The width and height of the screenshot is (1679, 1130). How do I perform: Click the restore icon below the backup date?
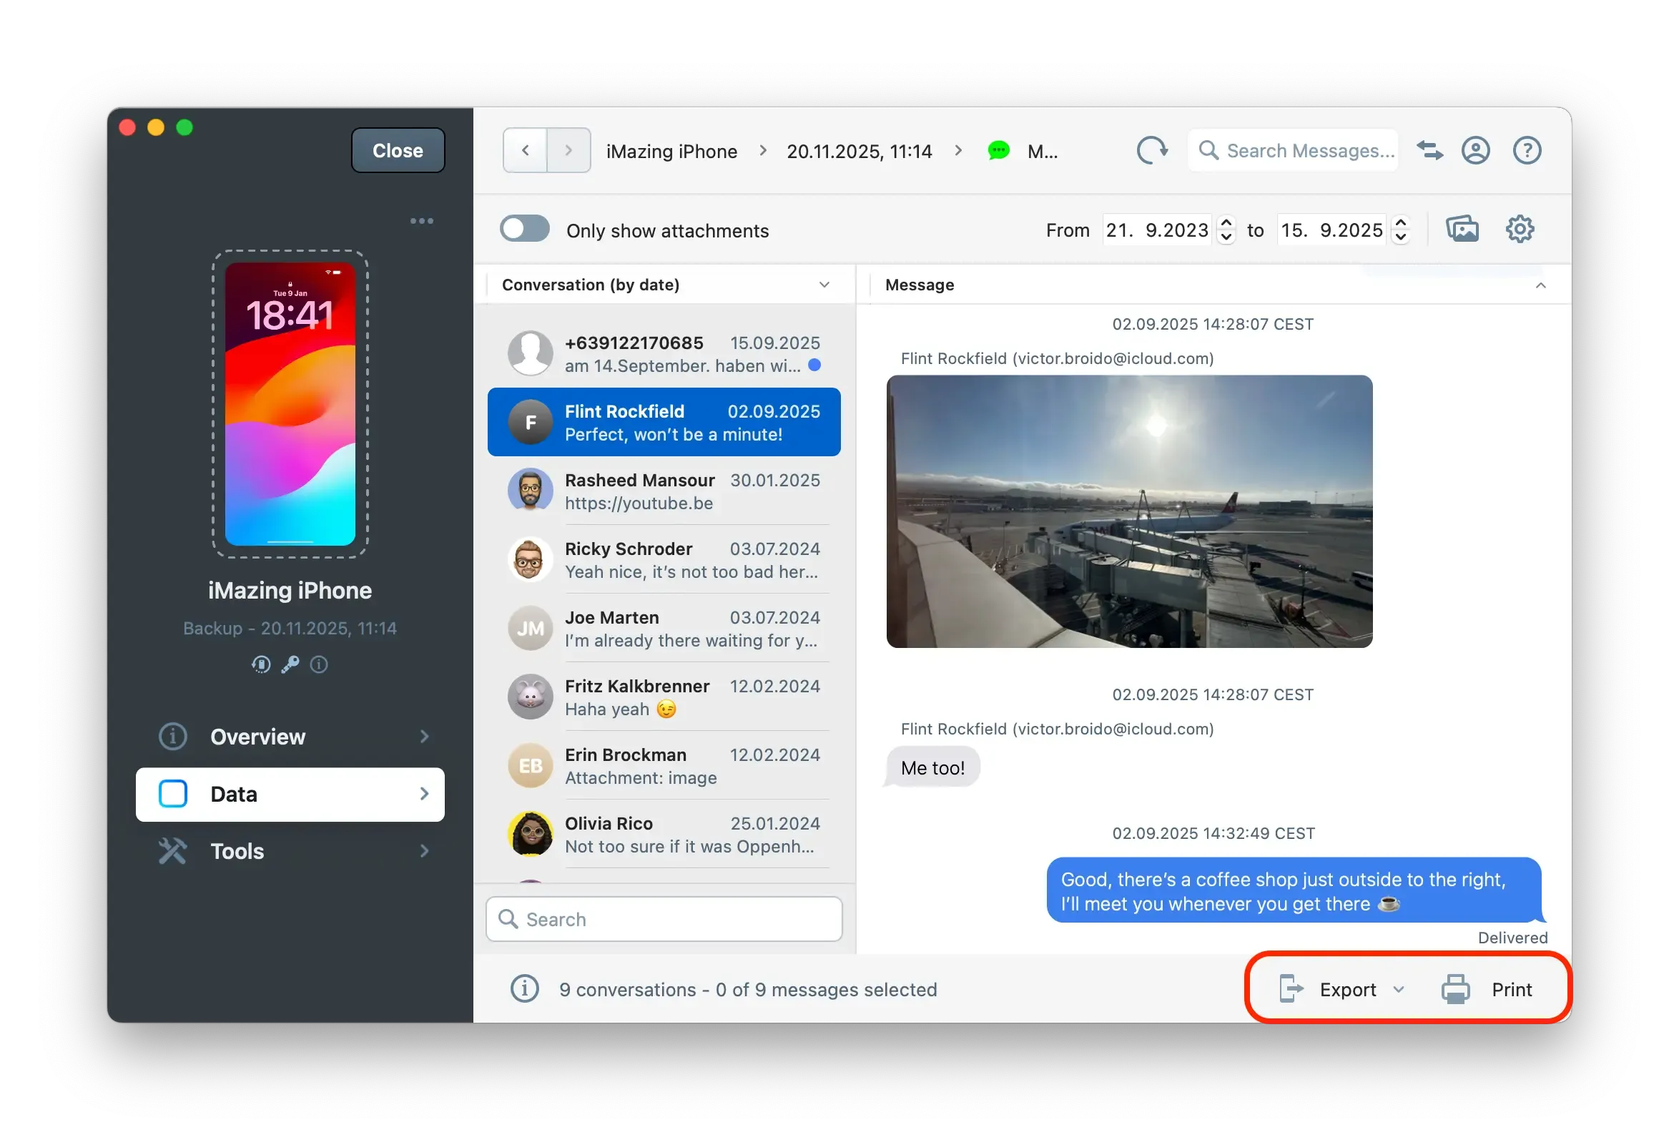point(261,664)
